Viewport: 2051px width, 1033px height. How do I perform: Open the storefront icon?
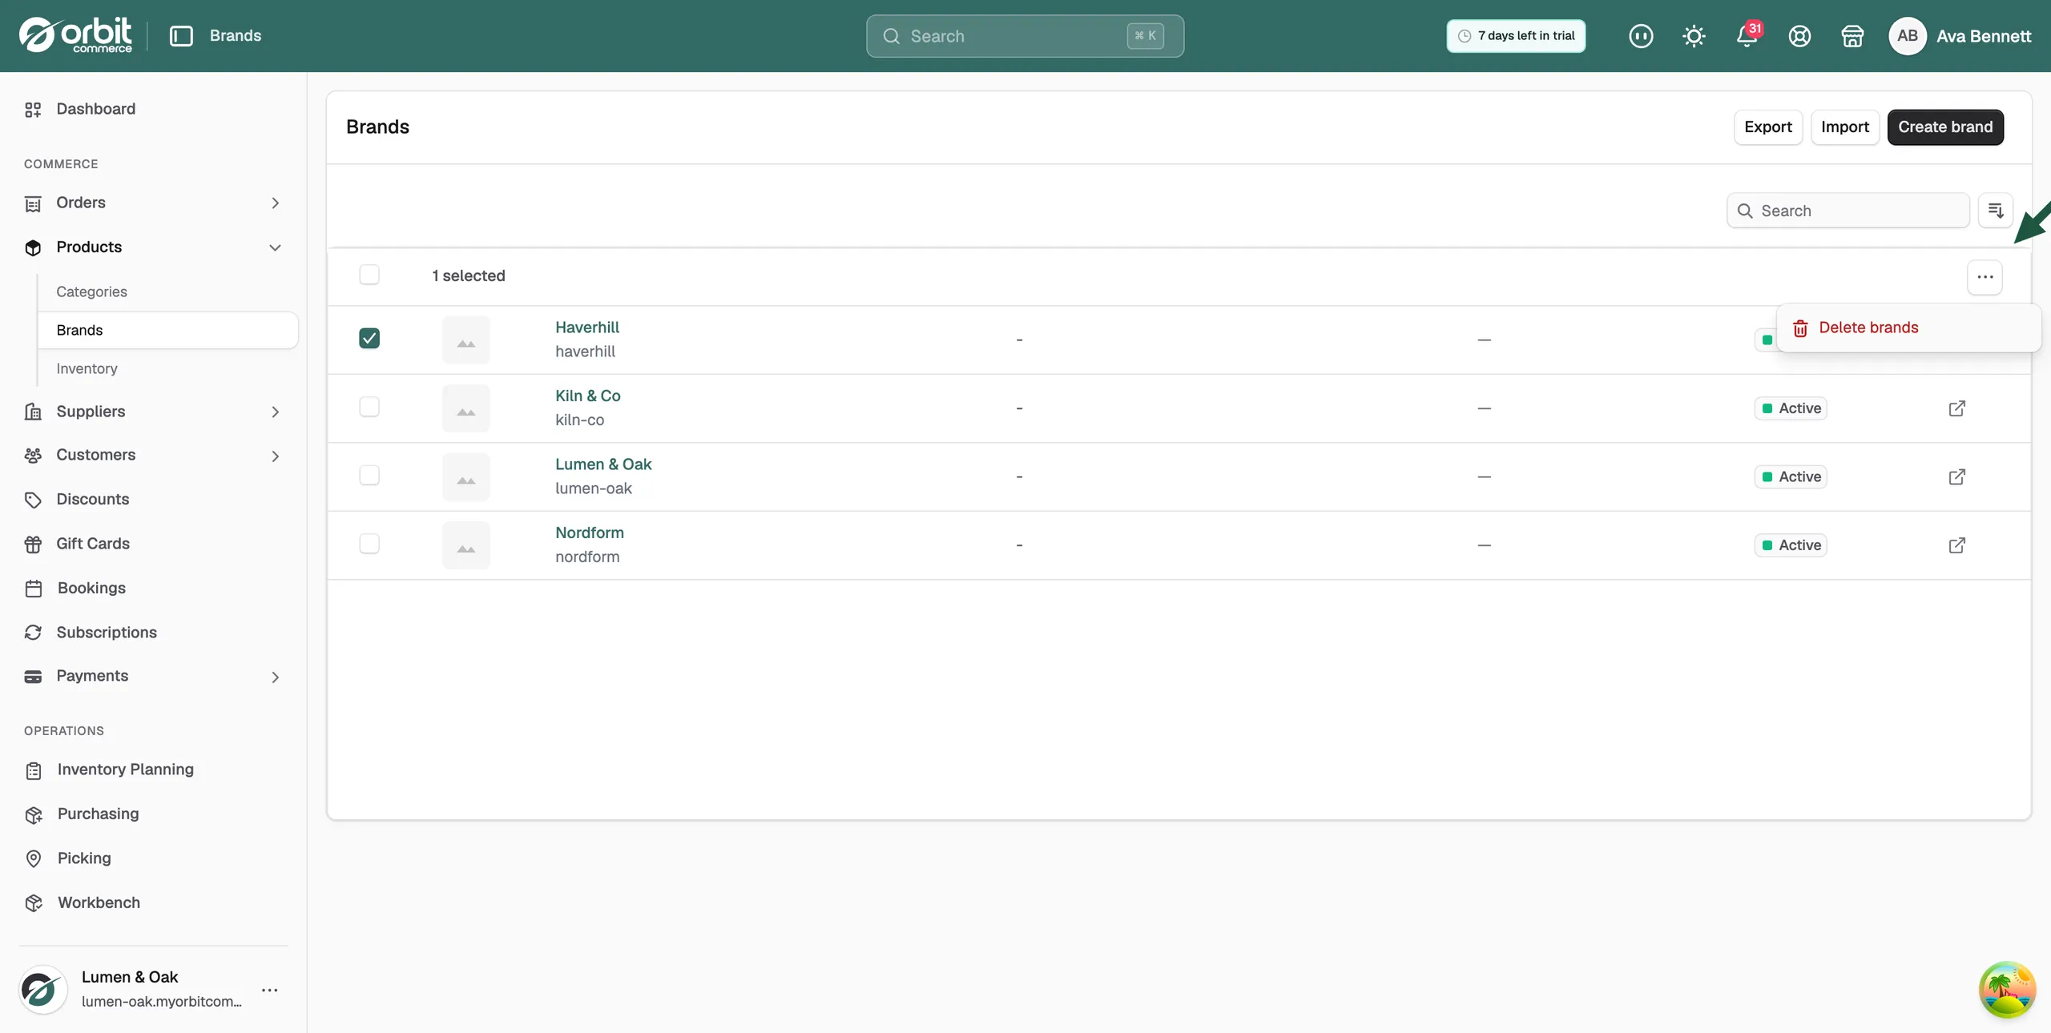click(1852, 36)
